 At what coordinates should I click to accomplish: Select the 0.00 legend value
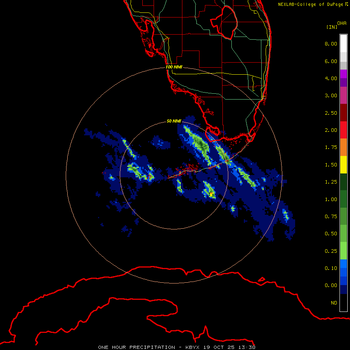[331, 285]
